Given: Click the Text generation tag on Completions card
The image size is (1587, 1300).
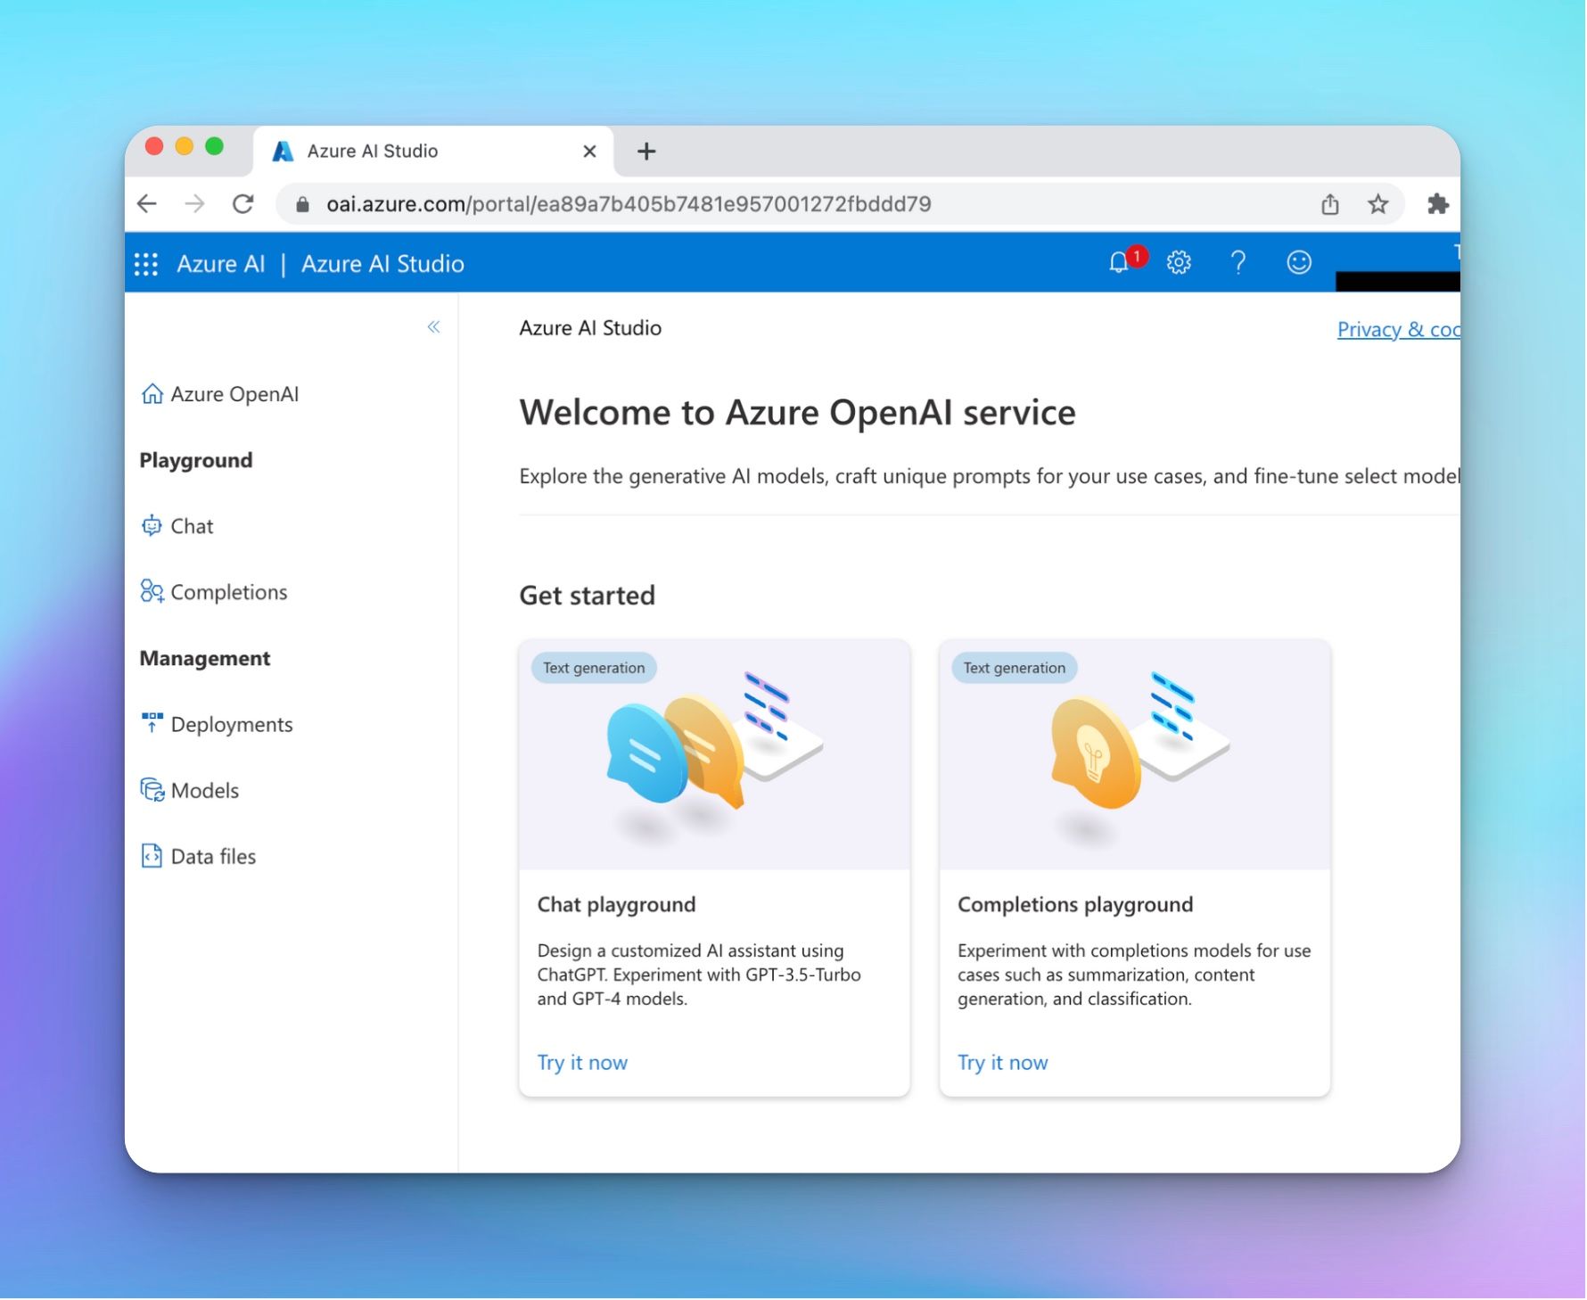Looking at the screenshot, I should click(1015, 668).
